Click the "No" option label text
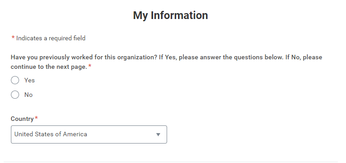The image size is (346, 163). click(x=29, y=95)
